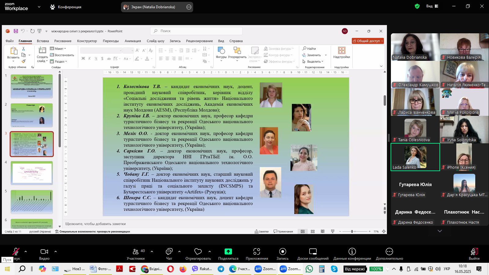The width and height of the screenshot is (489, 275).
Task: Click the Фигуры shapes icon in ribbon
Action: (221, 53)
